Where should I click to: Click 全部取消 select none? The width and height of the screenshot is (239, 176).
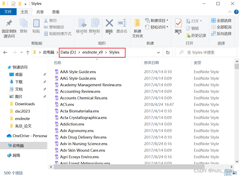tap(221, 27)
